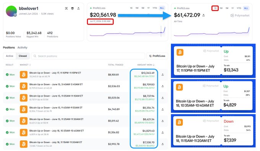Click the Bitcoin icon in June 13 3:40AM row
Viewport: 260px width, 151px height.
[24, 86]
